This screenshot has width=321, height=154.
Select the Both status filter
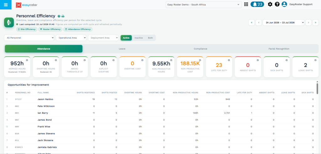point(150,38)
